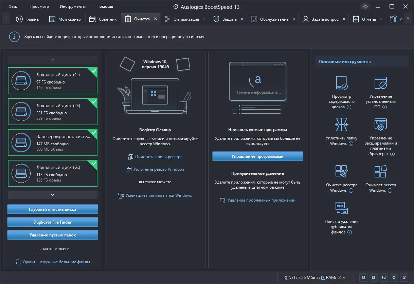This screenshot has height=284, width=414.
Task: Click the Local disk (C:) drive icon
Action: pos(21,81)
